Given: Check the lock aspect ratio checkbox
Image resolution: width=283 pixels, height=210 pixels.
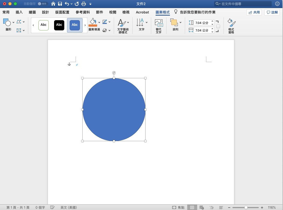Looking at the screenshot, I should [x=218, y=26].
